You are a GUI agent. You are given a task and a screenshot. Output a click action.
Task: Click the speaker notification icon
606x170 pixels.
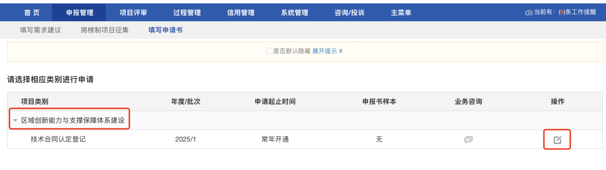point(528,13)
